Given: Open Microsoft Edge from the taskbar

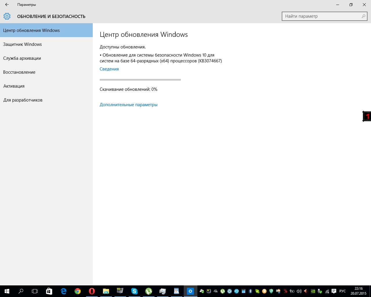Looking at the screenshot, I should (x=63, y=291).
